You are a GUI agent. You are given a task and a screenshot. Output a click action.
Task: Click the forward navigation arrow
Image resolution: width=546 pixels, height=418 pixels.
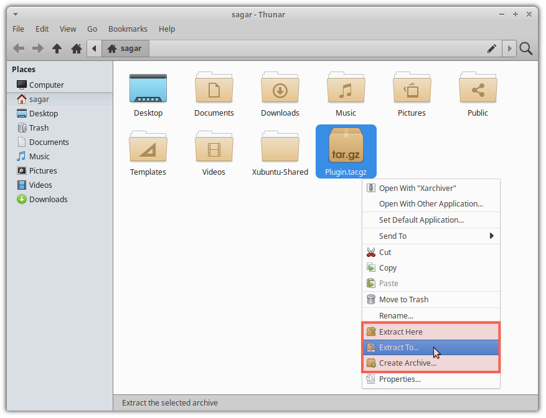tap(37, 48)
